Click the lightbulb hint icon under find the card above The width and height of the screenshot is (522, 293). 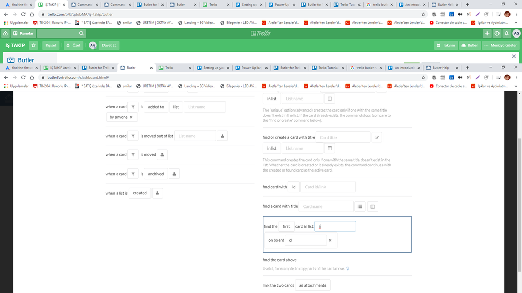click(347, 268)
